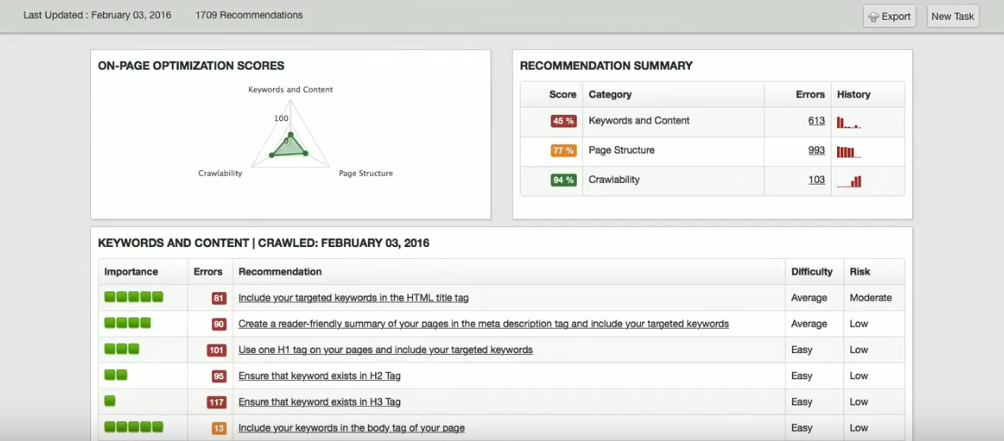Click the 45 % score badge
The width and height of the screenshot is (1004, 441).
click(563, 121)
